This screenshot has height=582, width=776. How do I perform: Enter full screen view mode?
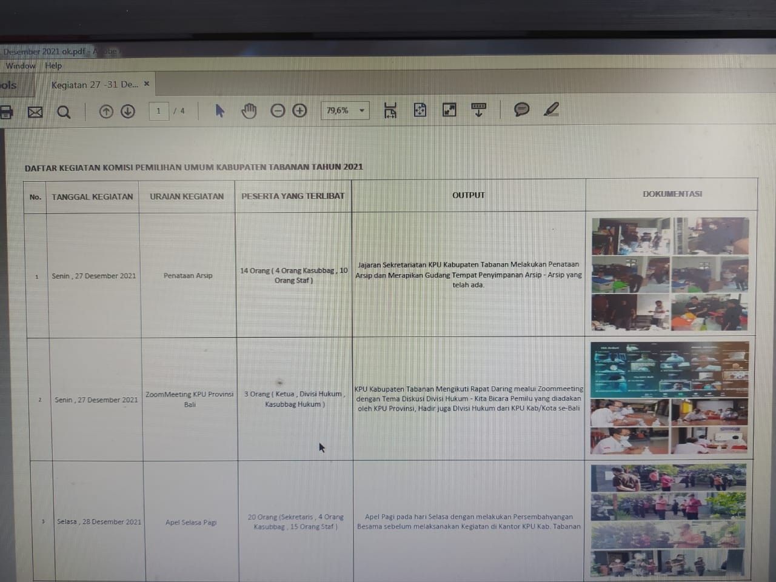tap(449, 110)
